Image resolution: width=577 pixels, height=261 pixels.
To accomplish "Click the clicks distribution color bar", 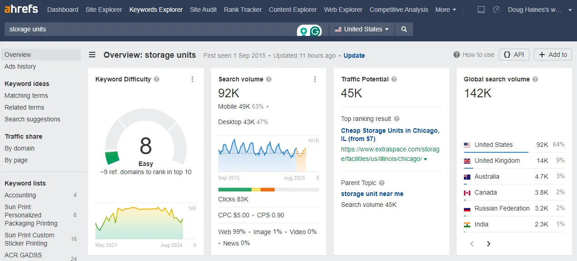I will pyautogui.click(x=269, y=190).
